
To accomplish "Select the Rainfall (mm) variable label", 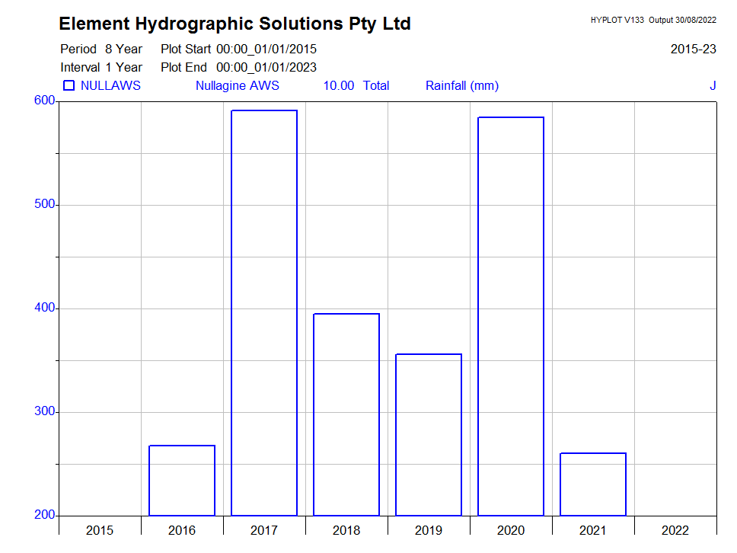I will point(461,86).
